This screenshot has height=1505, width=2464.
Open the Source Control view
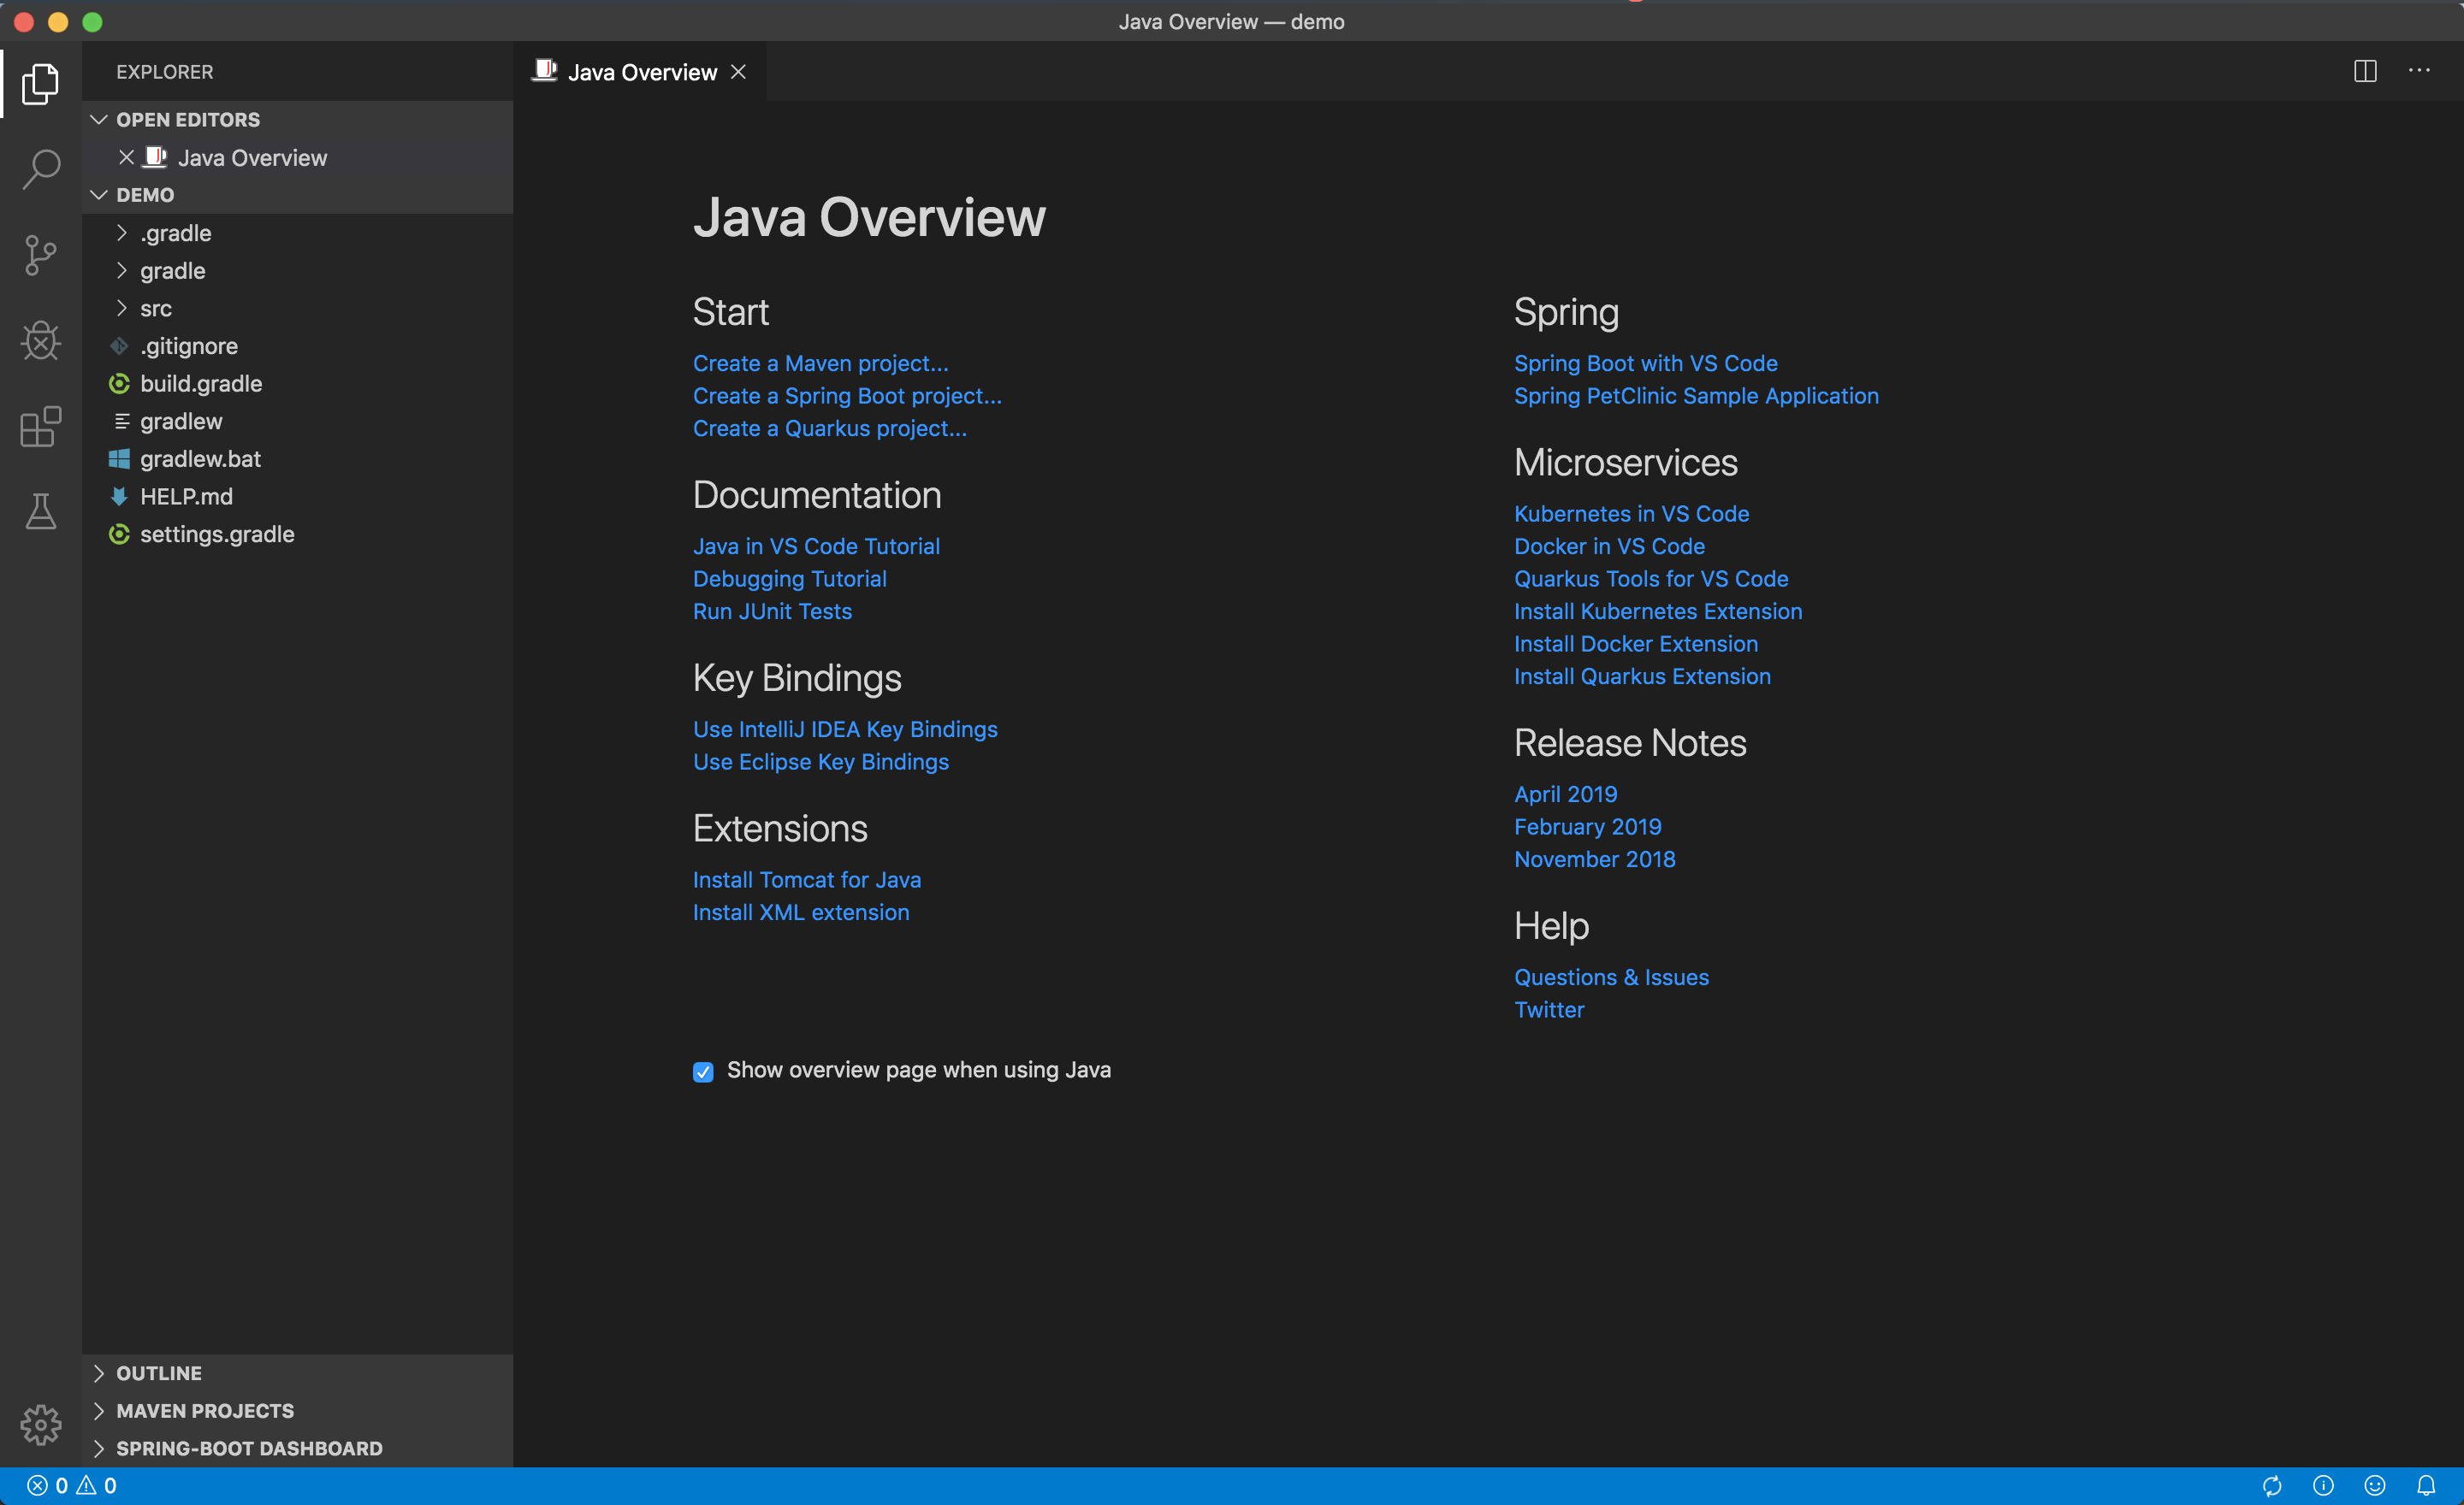click(x=41, y=255)
